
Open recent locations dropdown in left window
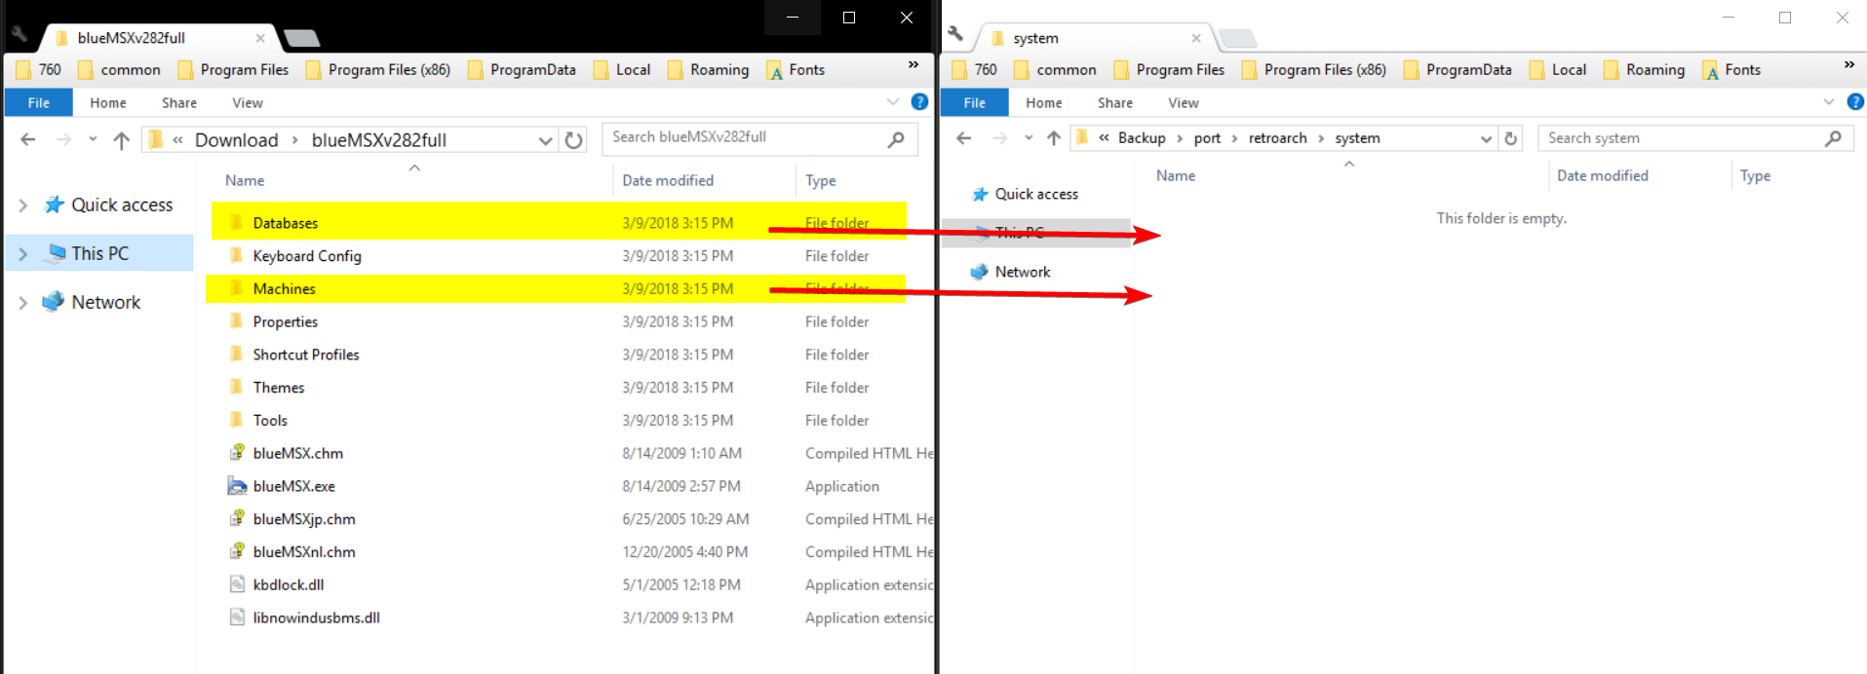click(93, 139)
